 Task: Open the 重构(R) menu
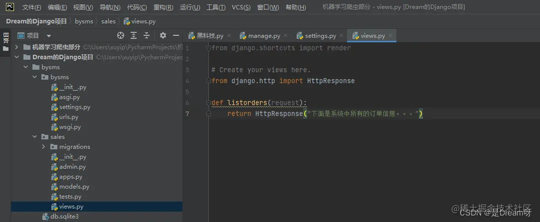click(x=163, y=7)
